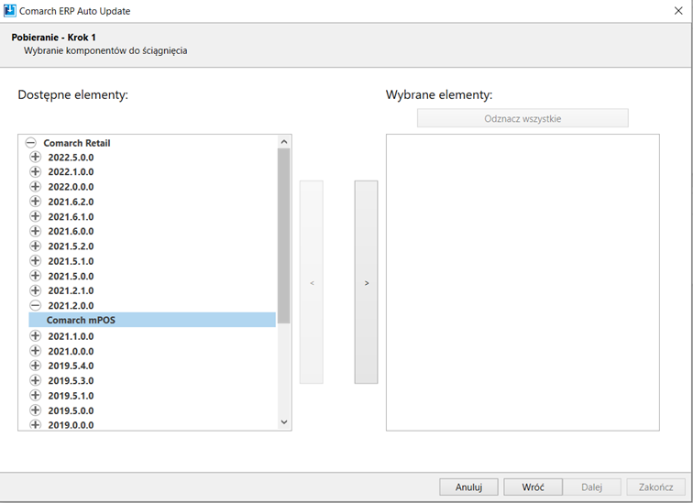Expand version 2019.5.1.0 node
Viewport: 693px width, 503px height.
coord(36,395)
